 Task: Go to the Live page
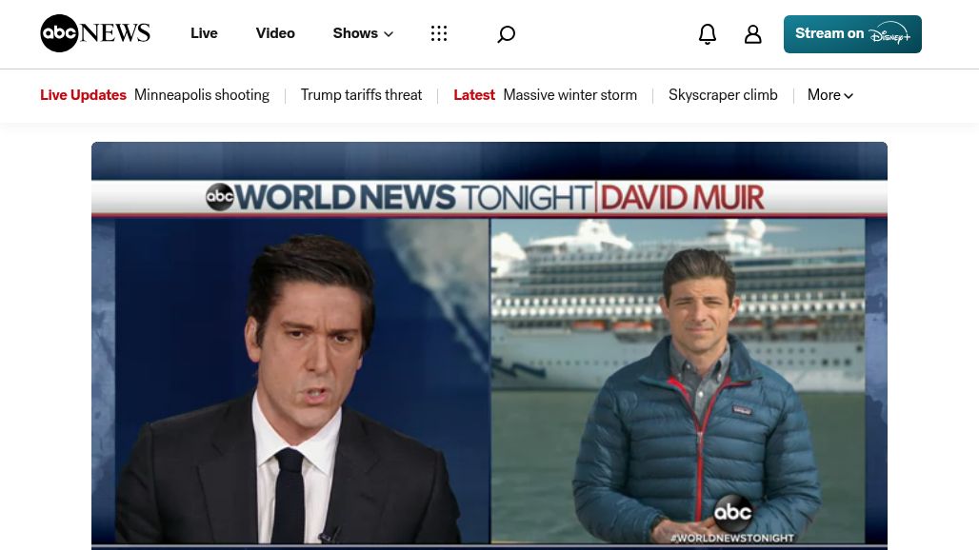coord(204,33)
